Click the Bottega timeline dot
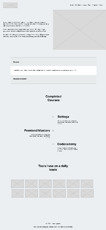 tap(53, 117)
